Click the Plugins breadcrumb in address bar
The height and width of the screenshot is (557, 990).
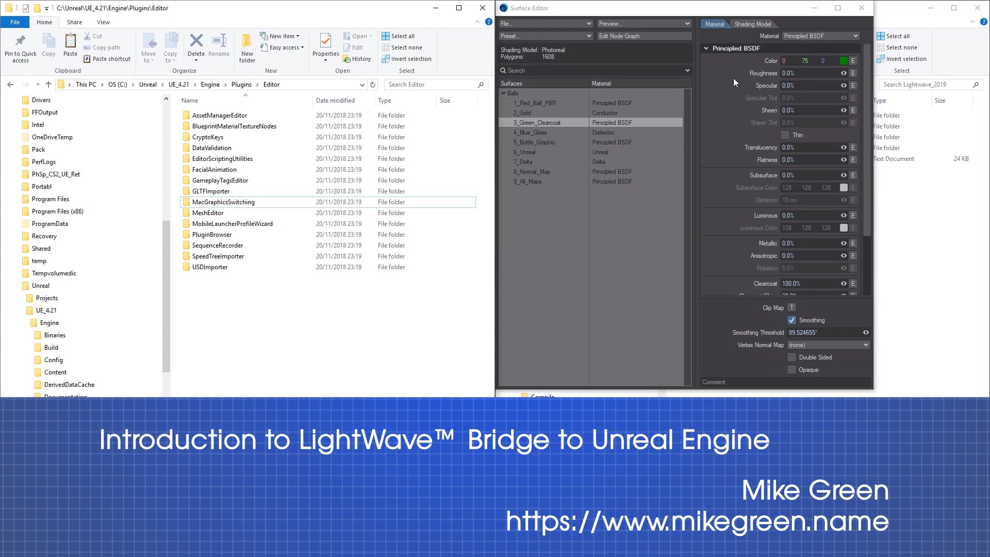point(241,85)
